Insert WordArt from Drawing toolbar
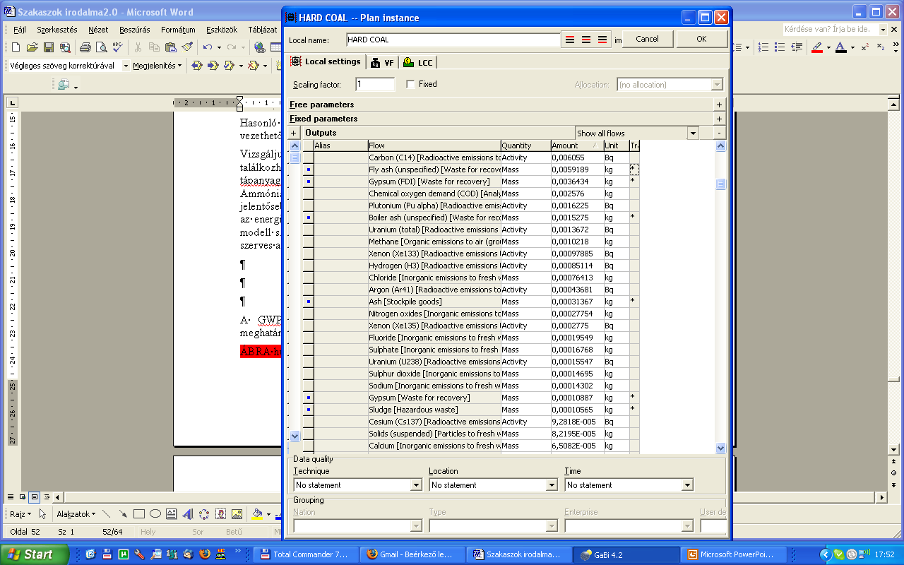This screenshot has height=565, width=904. 188,514
